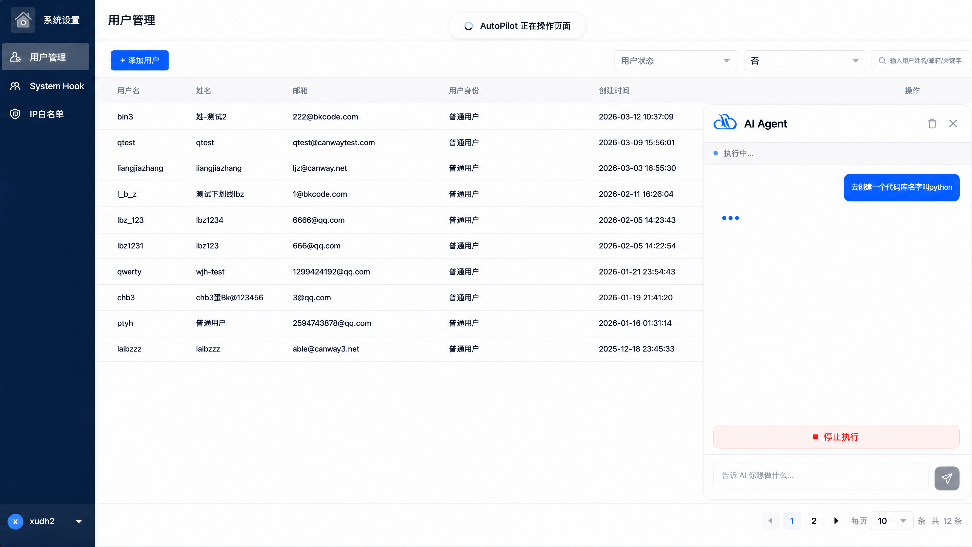This screenshot has height=547, width=972.
Task: Click the email 1@bkcode.com
Action: [320, 194]
